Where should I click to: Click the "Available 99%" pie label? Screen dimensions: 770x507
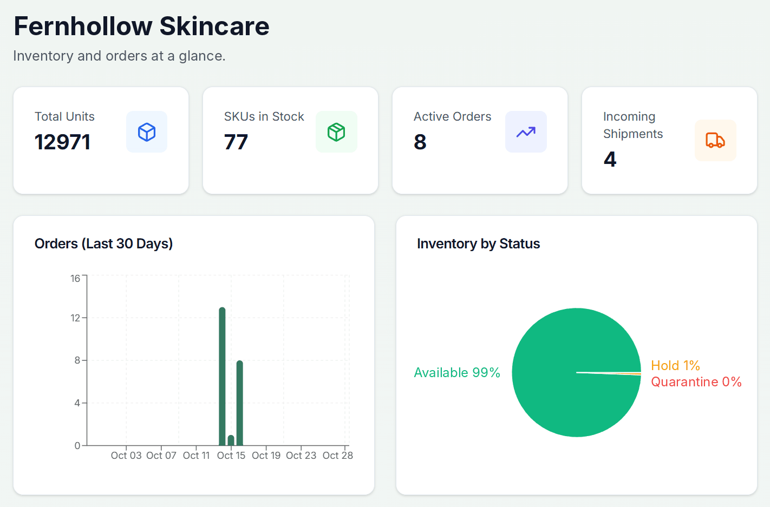point(457,373)
